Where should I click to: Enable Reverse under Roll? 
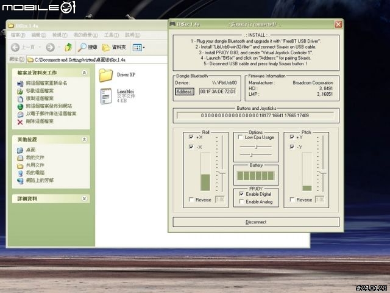click(x=191, y=200)
